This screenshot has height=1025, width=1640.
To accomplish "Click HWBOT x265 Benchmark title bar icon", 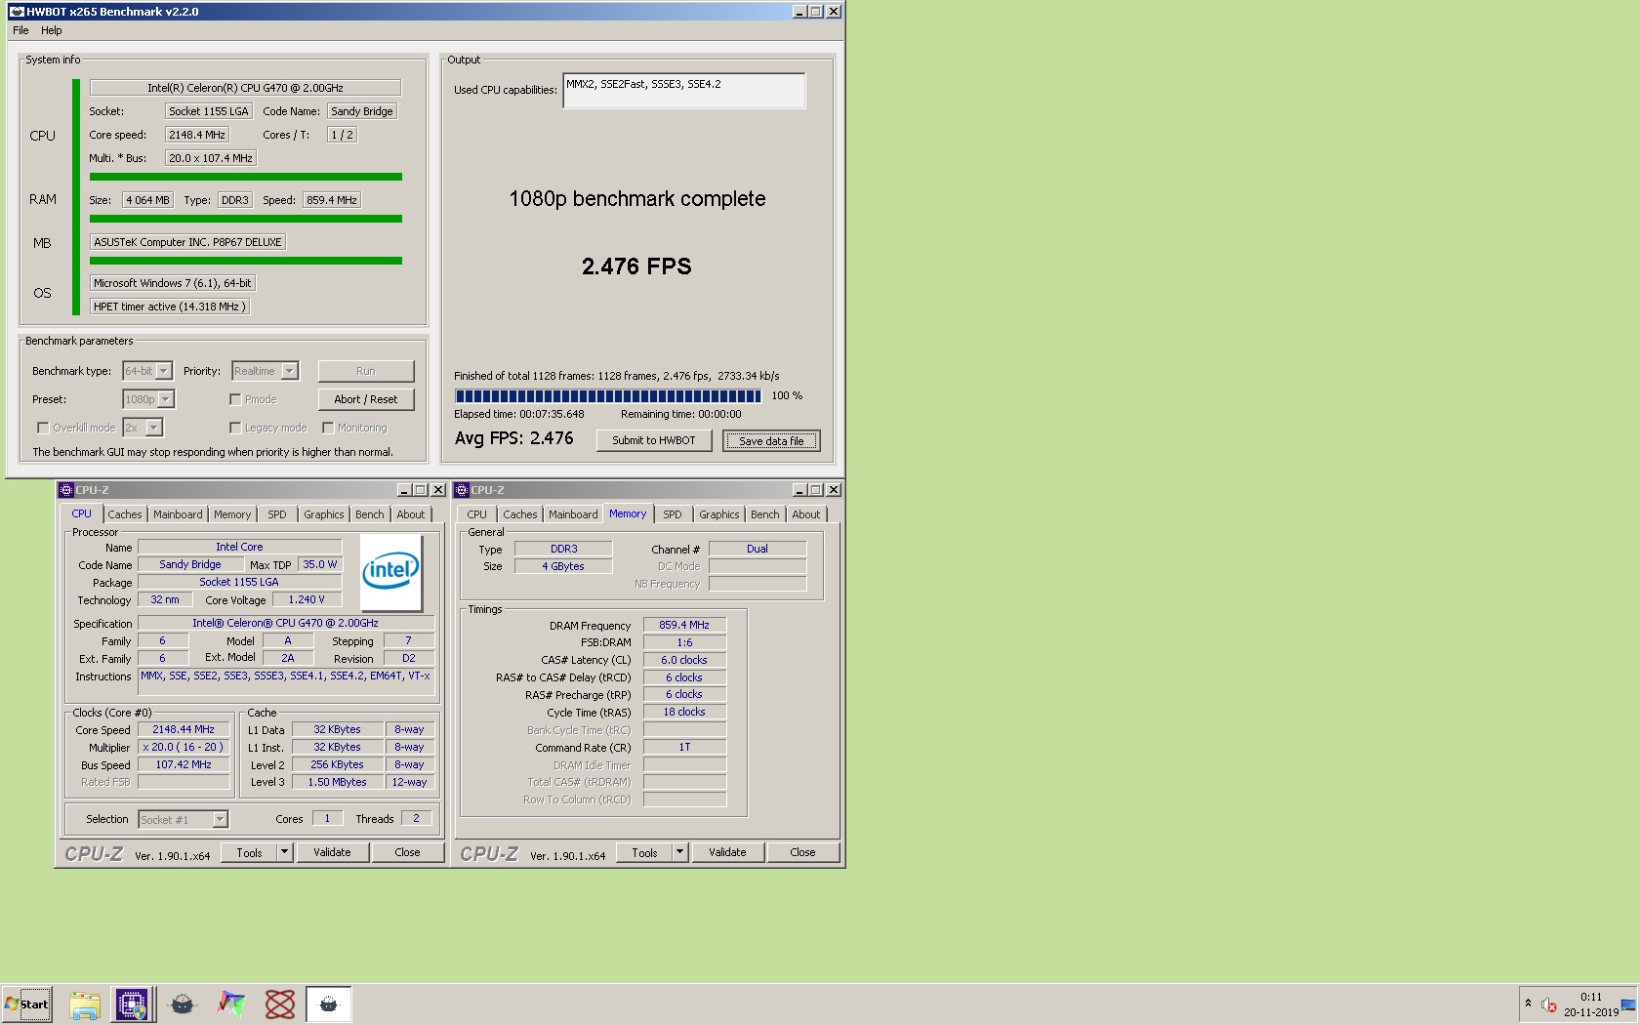I will pos(16,12).
